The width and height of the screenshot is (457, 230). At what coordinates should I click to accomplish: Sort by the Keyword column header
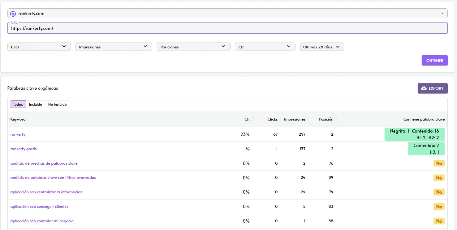pyautogui.click(x=18, y=119)
